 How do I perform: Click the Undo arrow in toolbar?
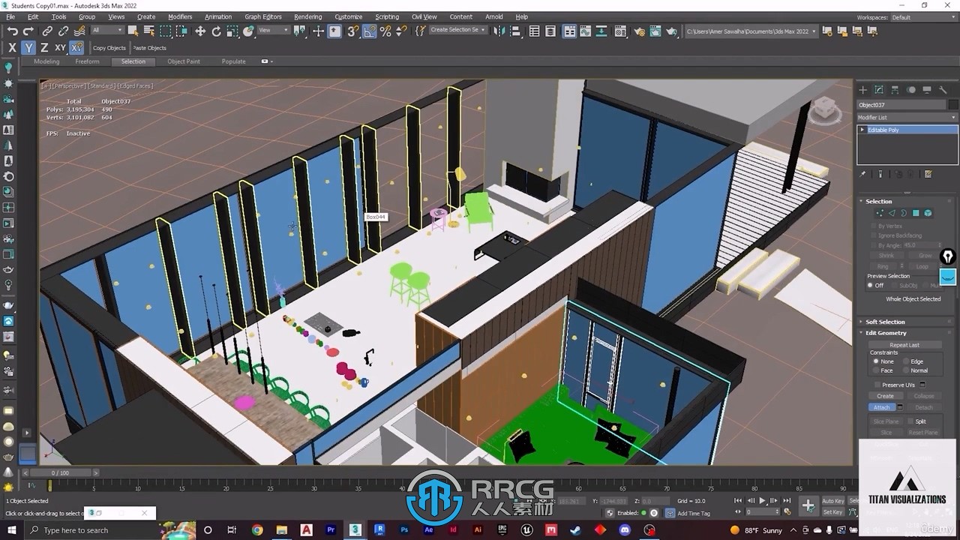pyautogui.click(x=13, y=31)
